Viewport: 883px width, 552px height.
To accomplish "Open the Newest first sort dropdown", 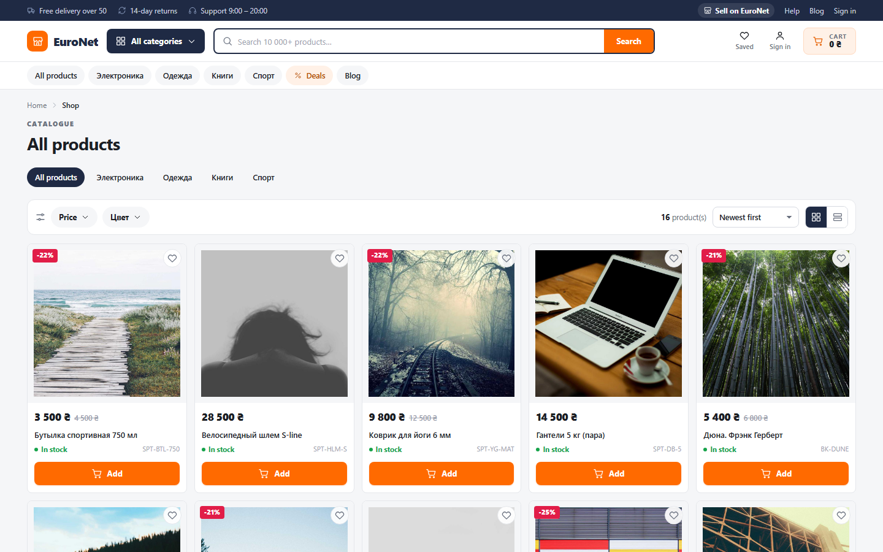I will [755, 217].
